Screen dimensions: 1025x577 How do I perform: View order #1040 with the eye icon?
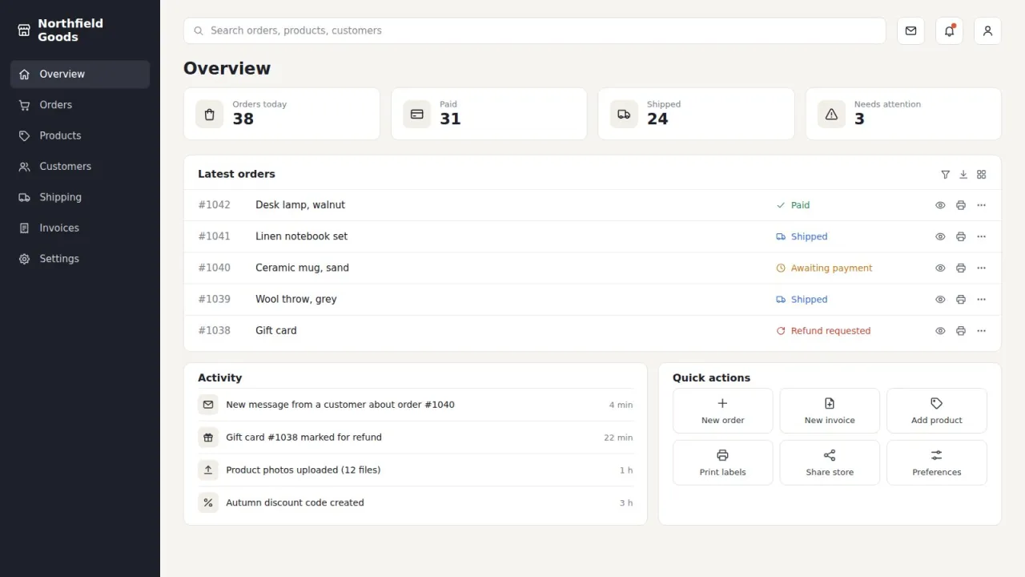(940, 268)
